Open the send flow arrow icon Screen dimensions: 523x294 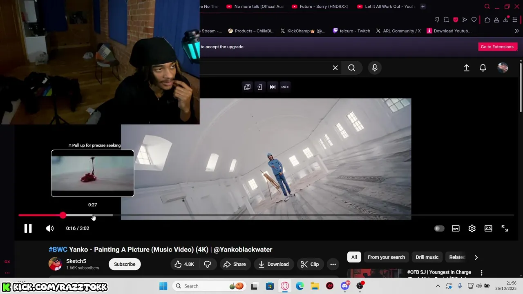click(465, 20)
